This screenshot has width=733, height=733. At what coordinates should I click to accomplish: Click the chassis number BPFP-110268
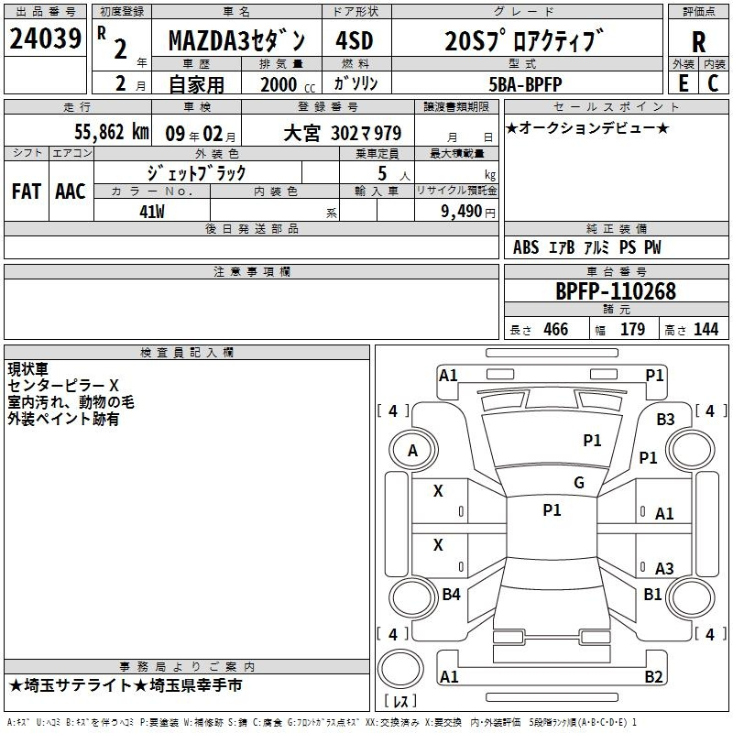616,291
